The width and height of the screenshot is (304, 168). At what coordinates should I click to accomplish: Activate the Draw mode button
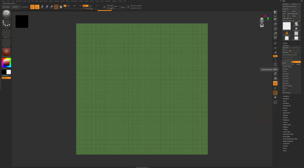[x=37, y=7]
